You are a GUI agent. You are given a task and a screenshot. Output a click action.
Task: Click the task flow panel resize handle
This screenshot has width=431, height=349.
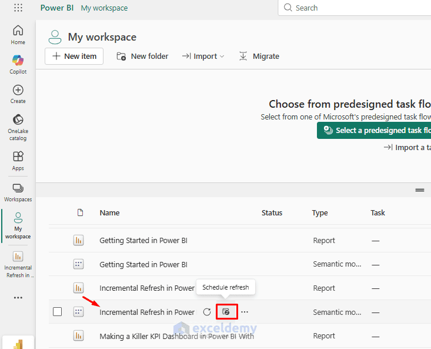[x=420, y=190]
